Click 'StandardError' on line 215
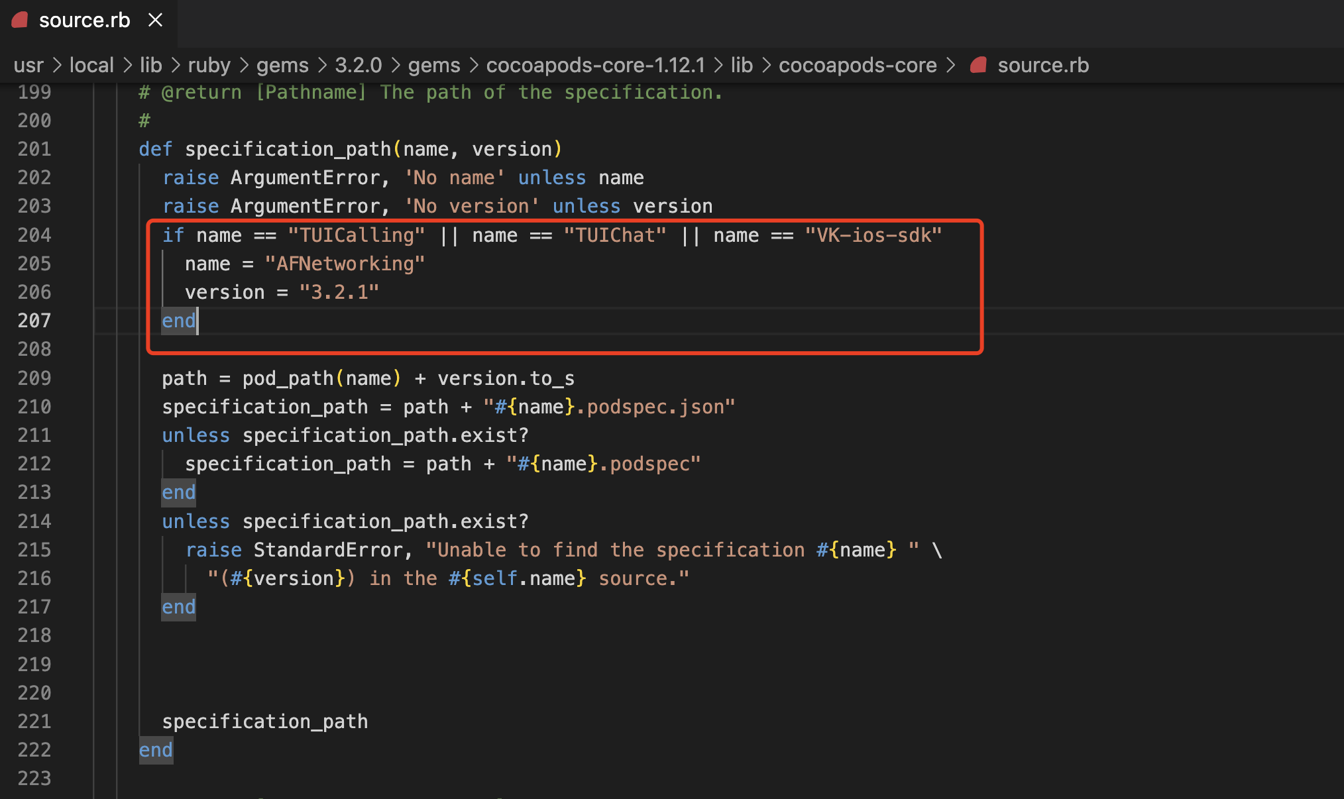 point(328,550)
